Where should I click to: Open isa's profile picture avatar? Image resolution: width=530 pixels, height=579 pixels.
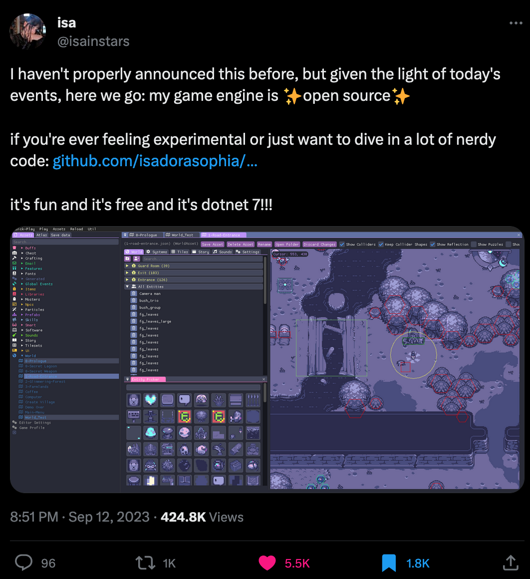(x=27, y=31)
